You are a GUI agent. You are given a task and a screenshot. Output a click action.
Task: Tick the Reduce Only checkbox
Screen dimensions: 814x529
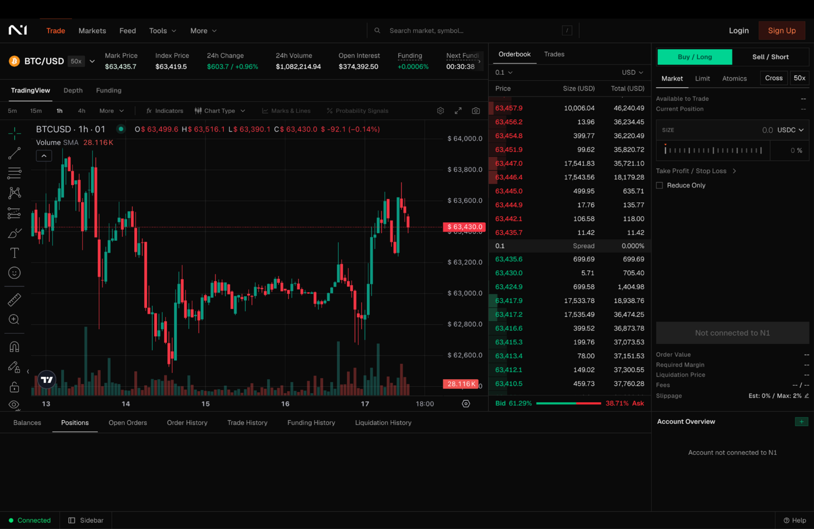[x=659, y=185]
